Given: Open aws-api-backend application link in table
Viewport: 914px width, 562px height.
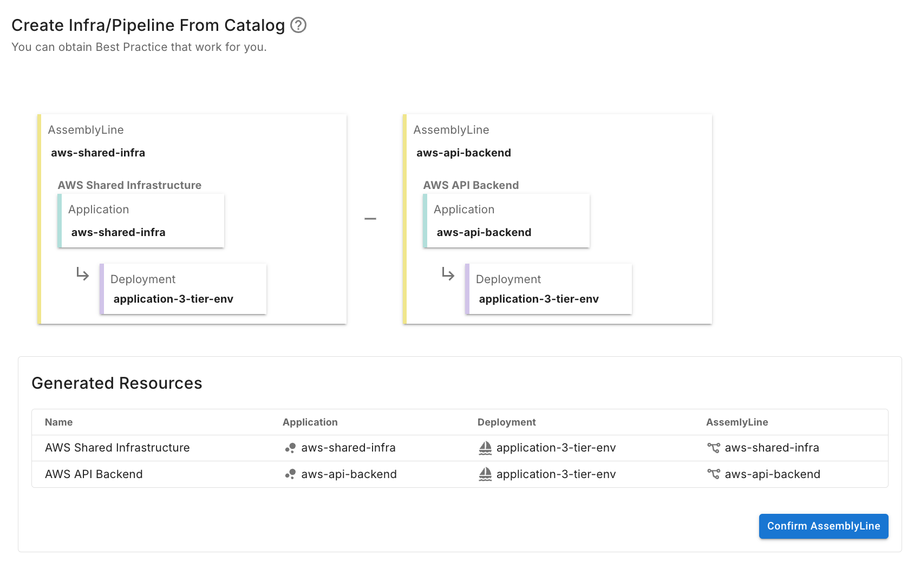Looking at the screenshot, I should 349,474.
